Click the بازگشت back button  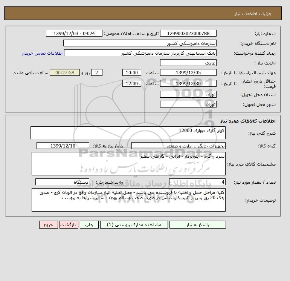pos(69,224)
